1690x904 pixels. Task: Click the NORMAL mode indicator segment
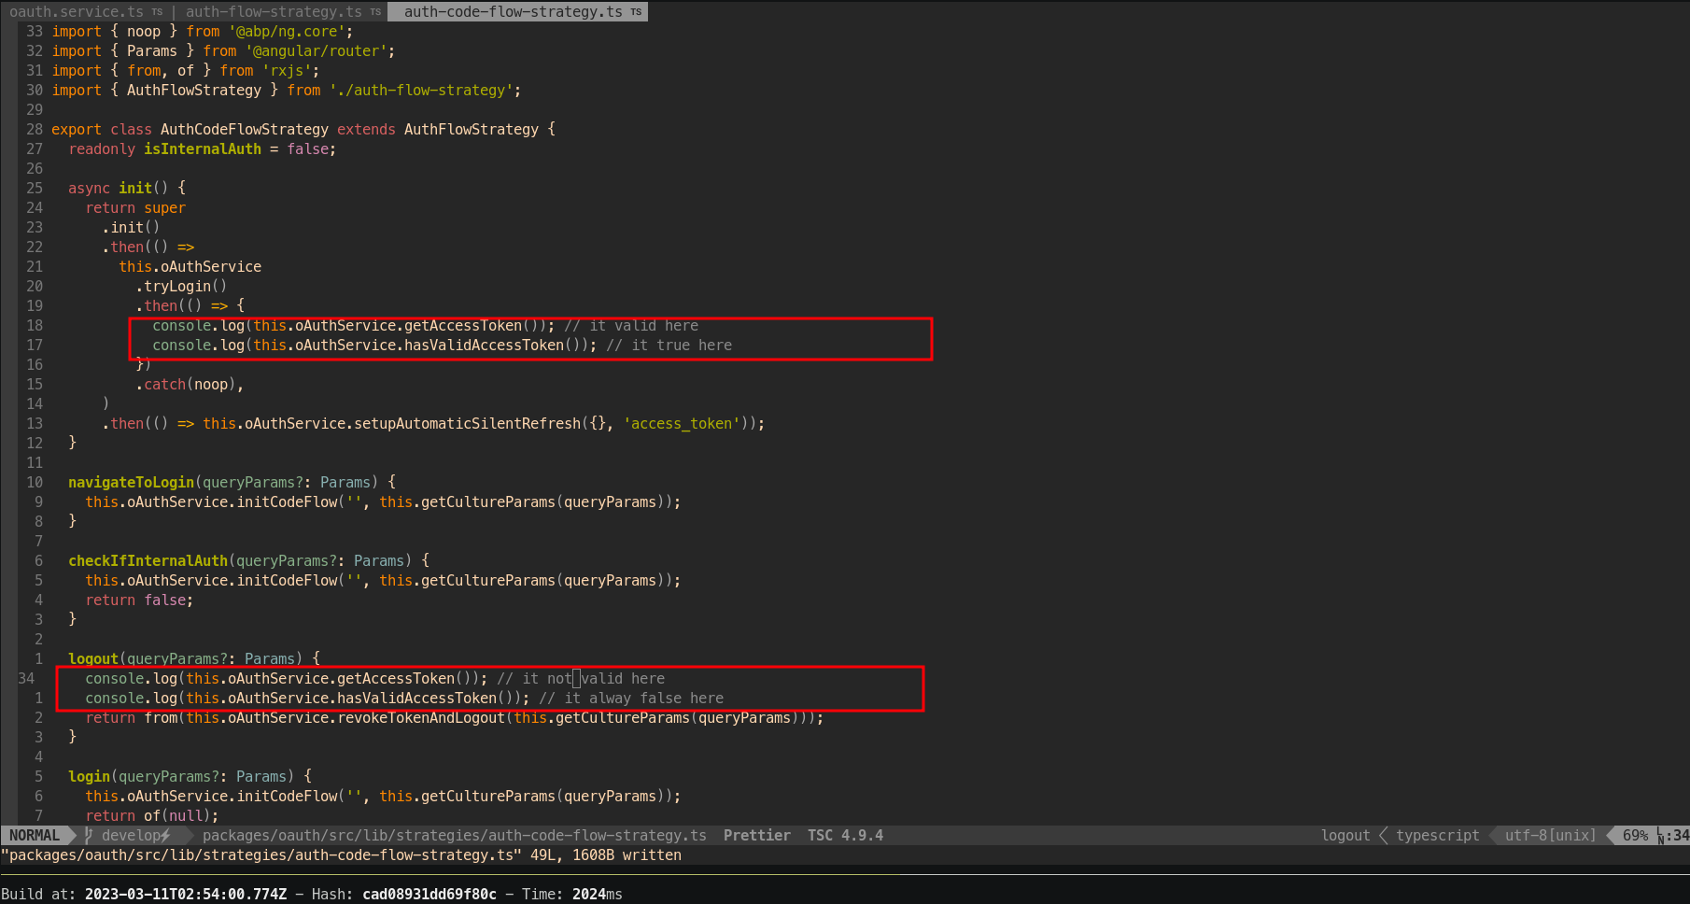tap(35, 835)
